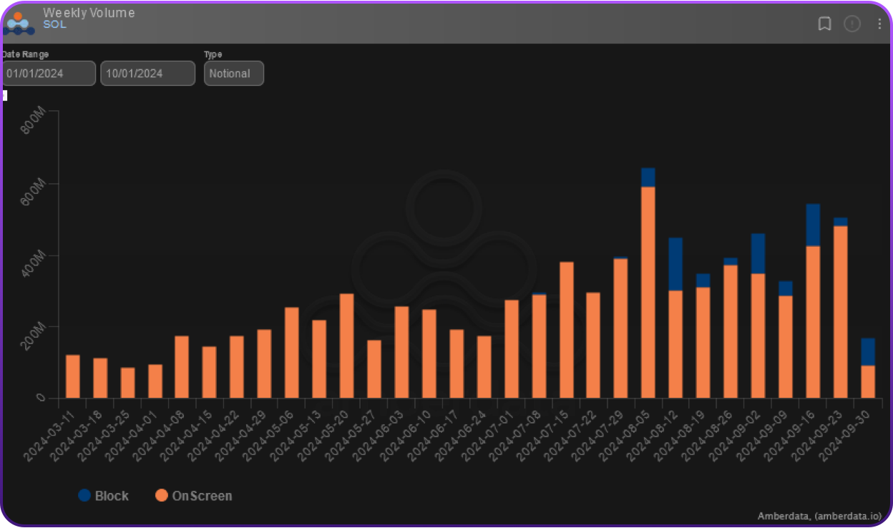Click the Amberdata logo icon

(x=17, y=23)
